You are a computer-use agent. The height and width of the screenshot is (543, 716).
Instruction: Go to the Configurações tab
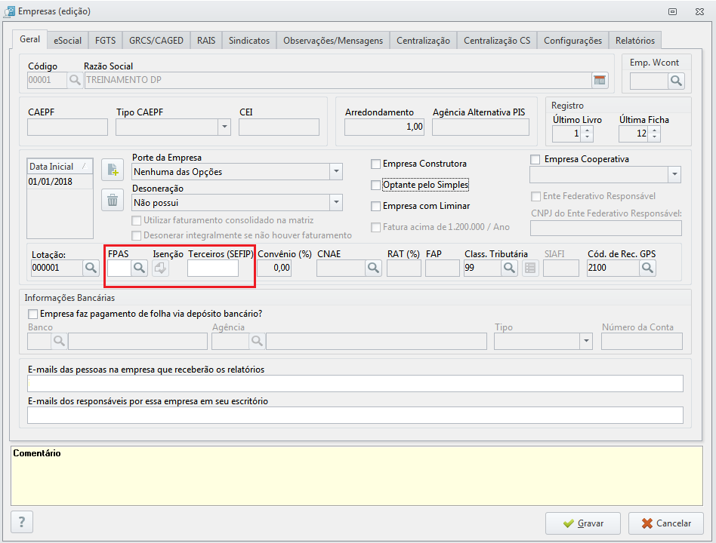(572, 41)
